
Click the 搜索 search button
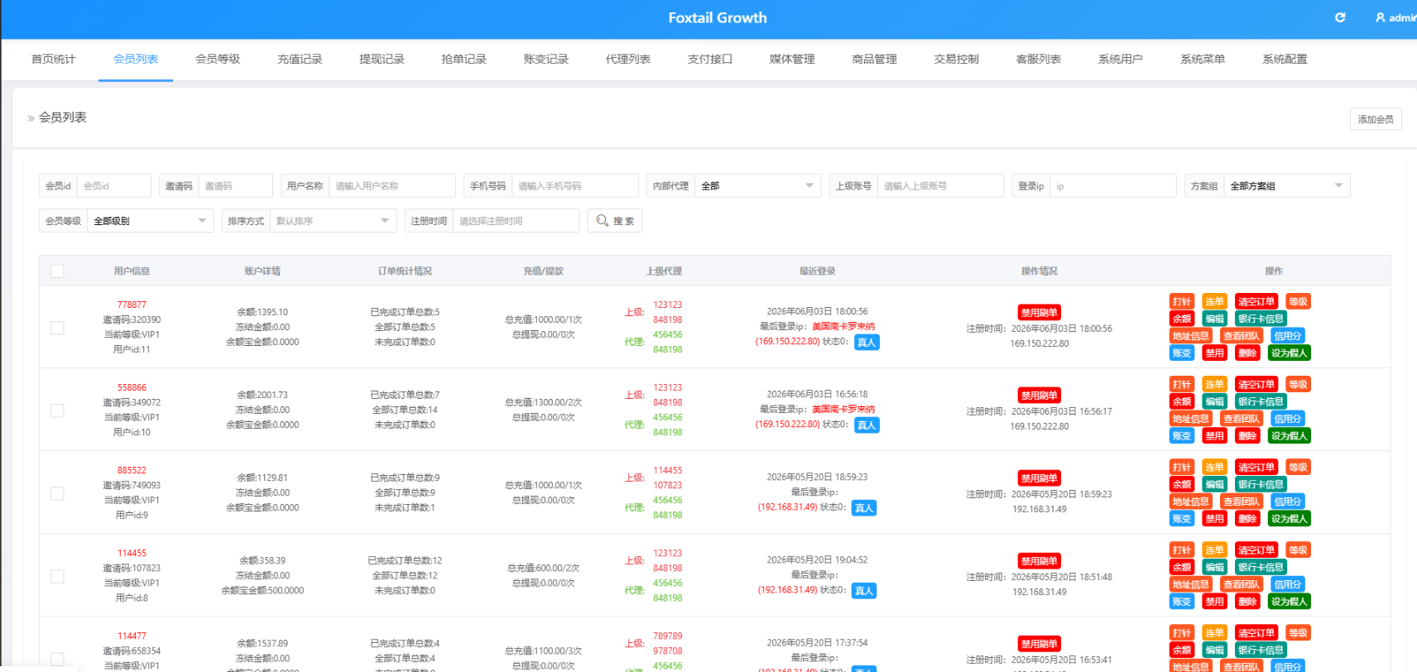coord(615,221)
